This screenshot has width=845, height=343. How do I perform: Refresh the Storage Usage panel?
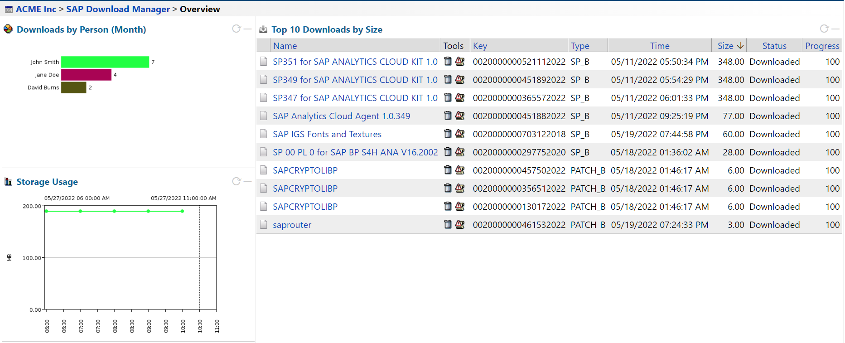[236, 181]
